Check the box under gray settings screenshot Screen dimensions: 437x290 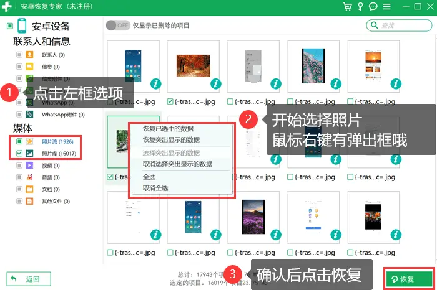tap(230, 101)
